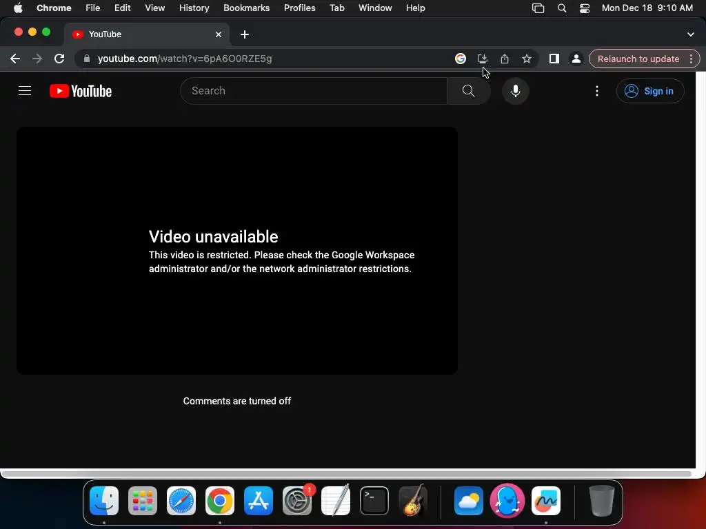Open Spotlight search in menu bar
The image size is (706, 529).
pos(562,8)
